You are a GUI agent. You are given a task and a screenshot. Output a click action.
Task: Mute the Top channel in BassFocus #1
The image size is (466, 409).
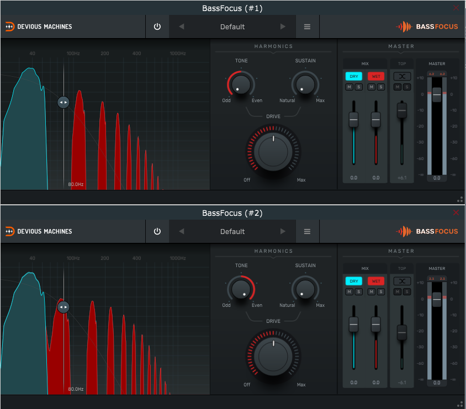pos(398,87)
